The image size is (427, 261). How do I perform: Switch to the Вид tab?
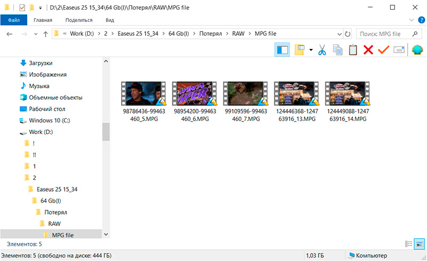click(110, 20)
